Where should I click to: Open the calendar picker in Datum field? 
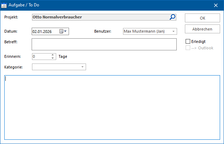tap(63, 31)
